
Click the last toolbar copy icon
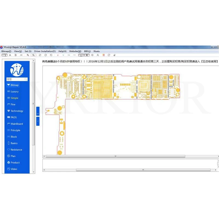114,55
